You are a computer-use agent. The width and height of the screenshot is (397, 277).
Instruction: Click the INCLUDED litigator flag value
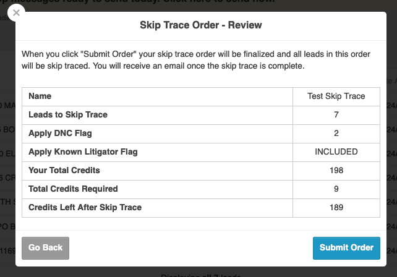click(x=336, y=152)
